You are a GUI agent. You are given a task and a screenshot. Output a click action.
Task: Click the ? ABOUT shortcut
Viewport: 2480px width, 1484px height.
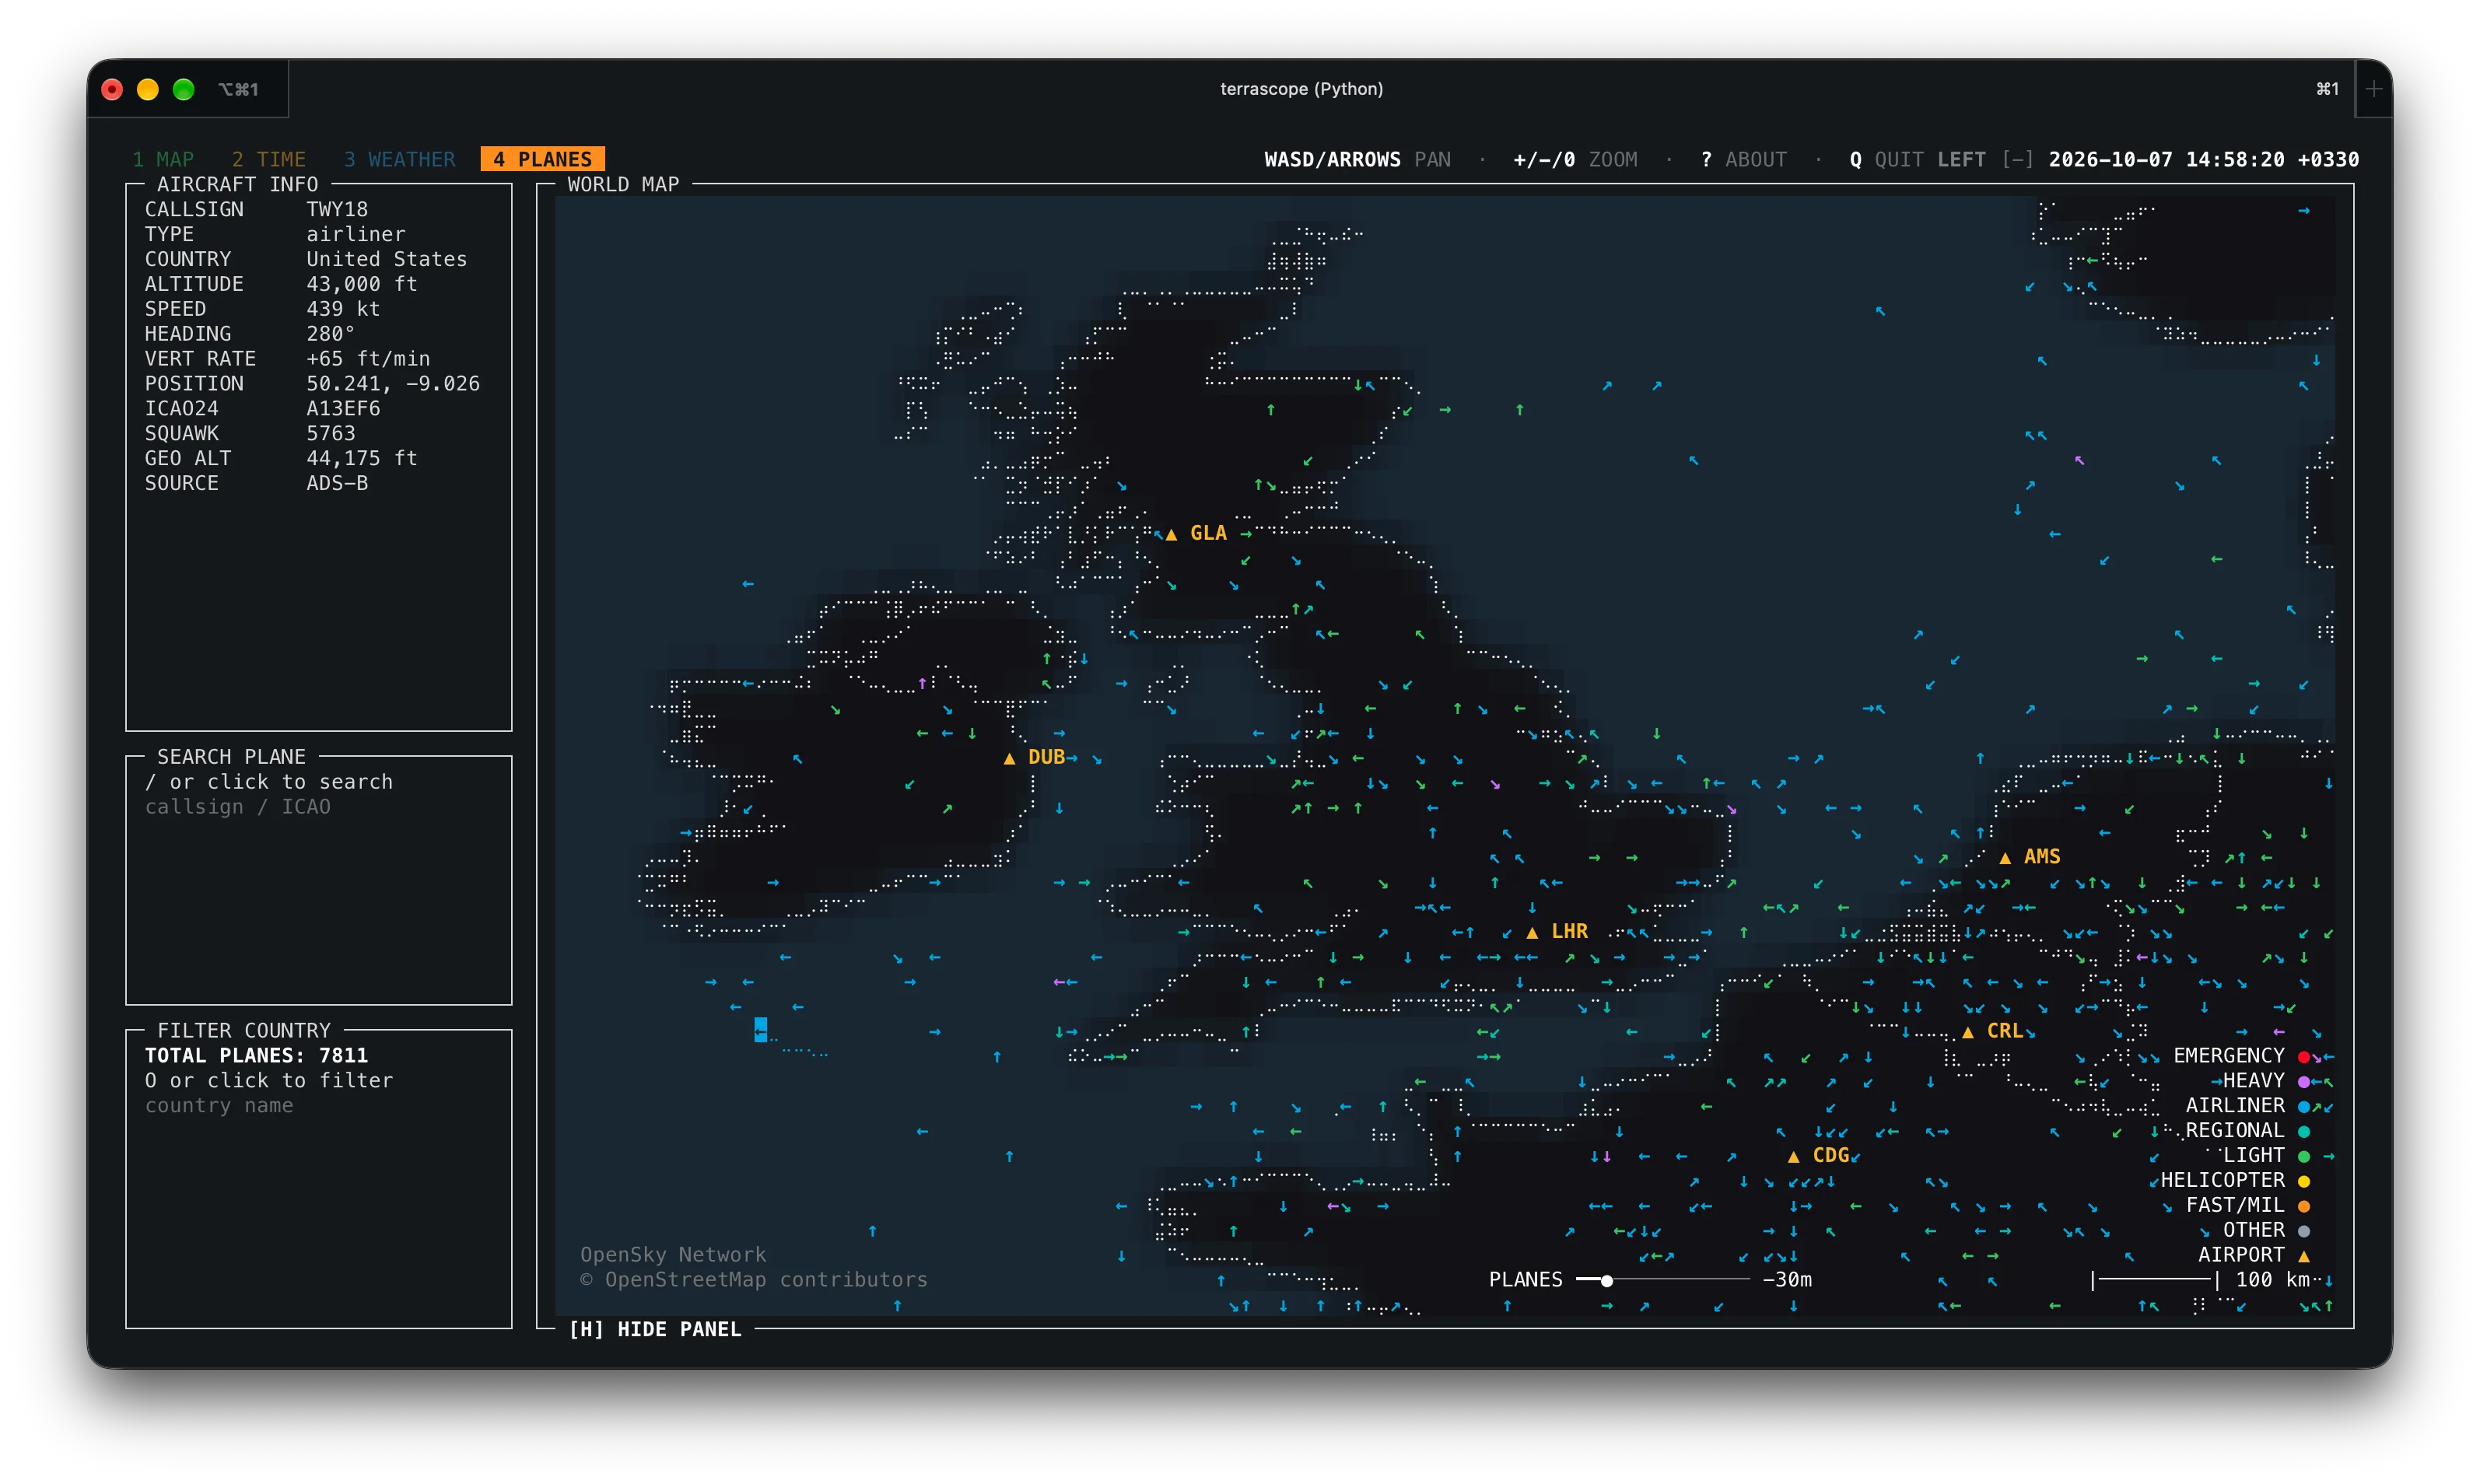(1743, 159)
